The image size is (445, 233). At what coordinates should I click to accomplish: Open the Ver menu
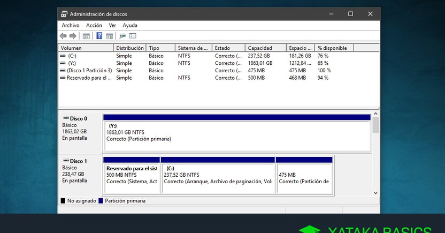(x=112, y=25)
